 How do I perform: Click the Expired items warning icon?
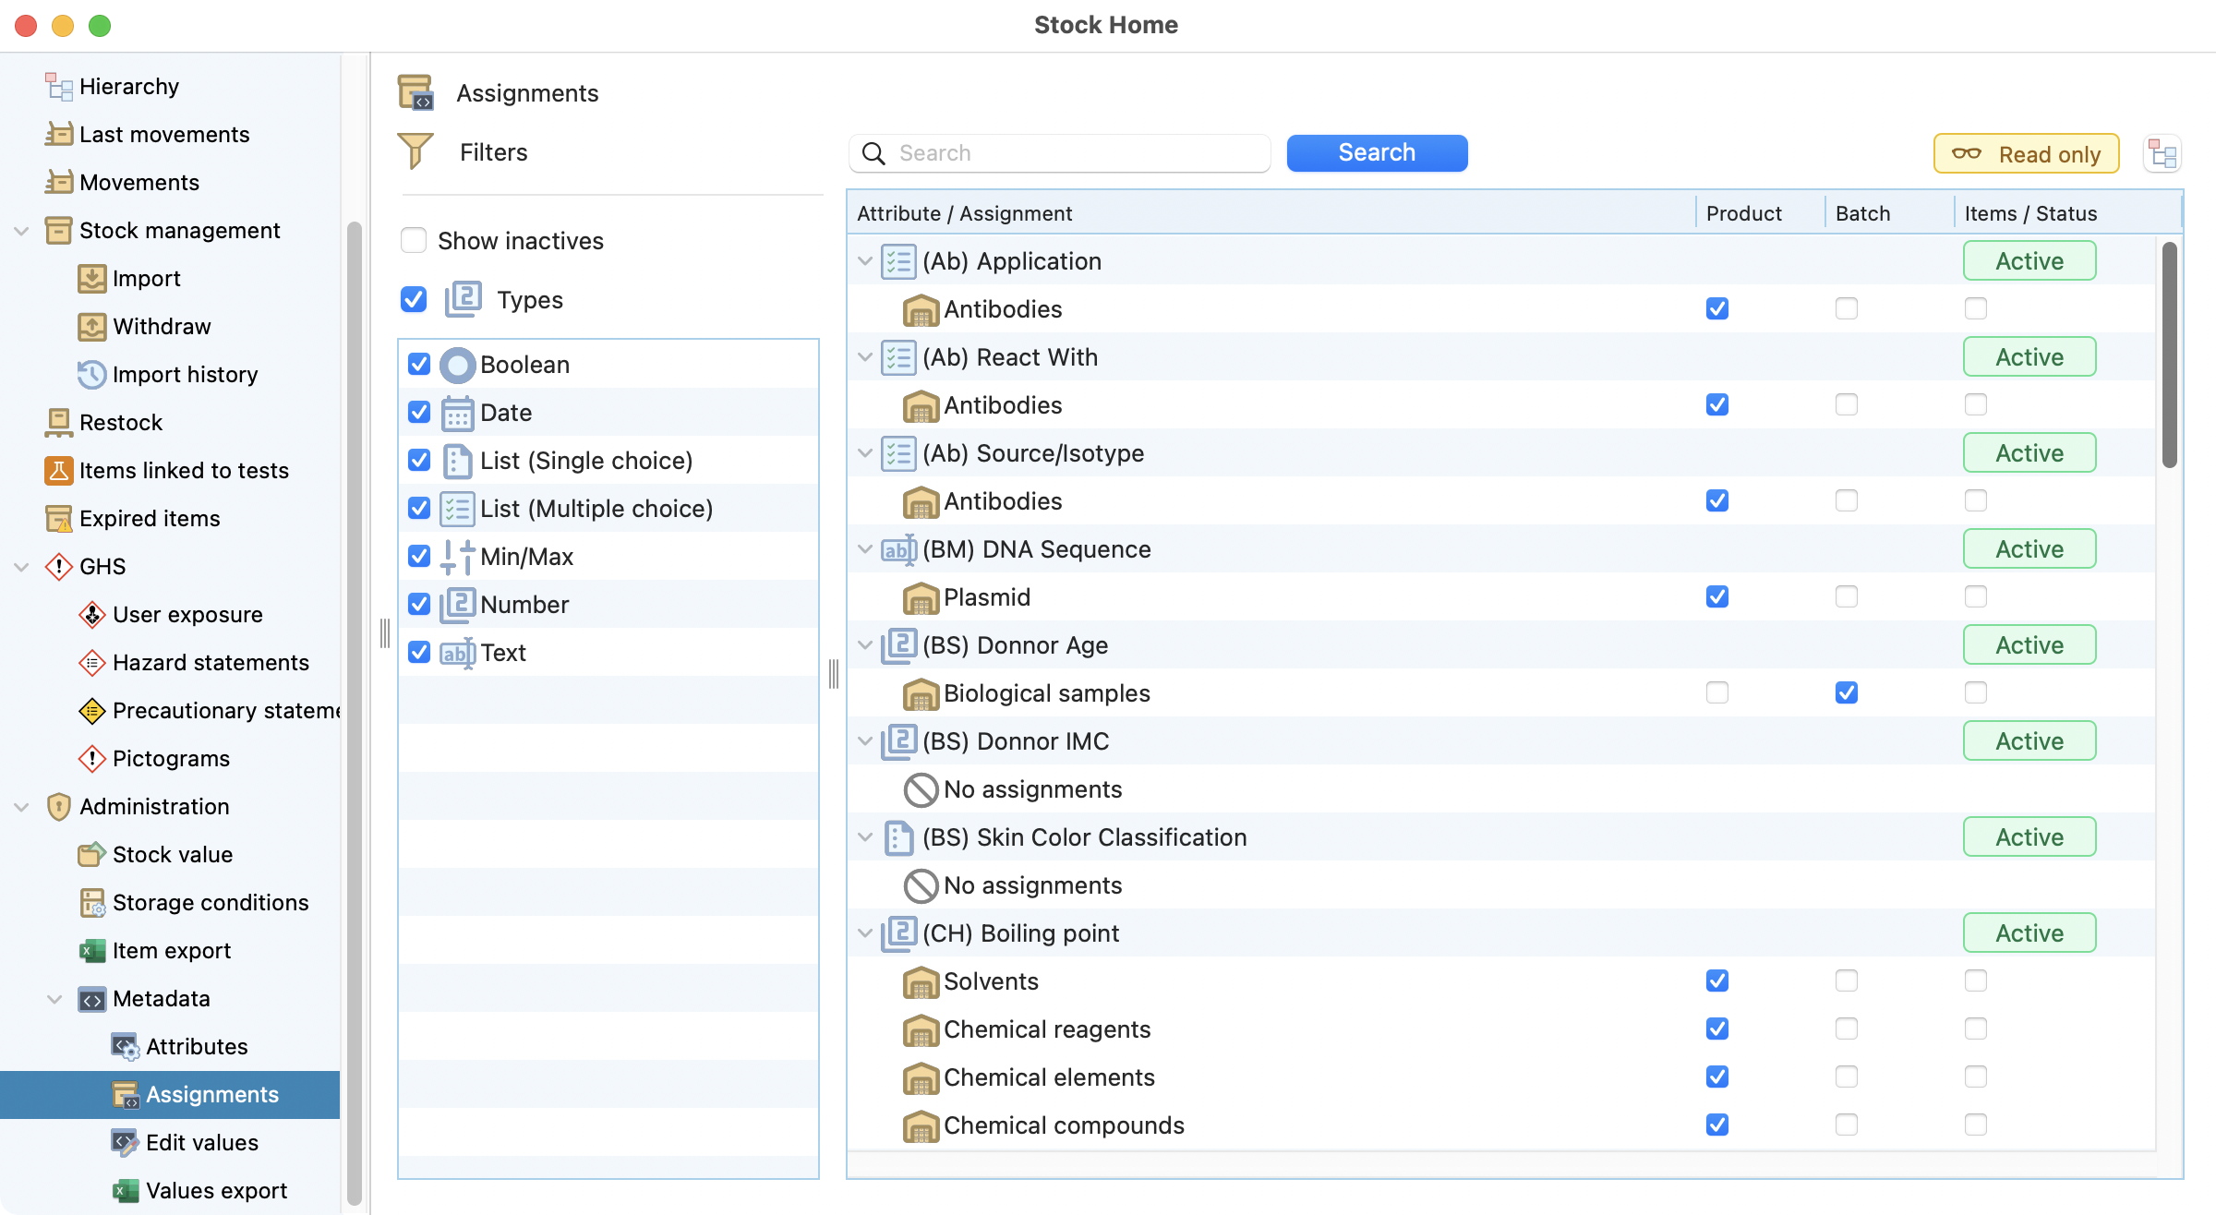[58, 518]
